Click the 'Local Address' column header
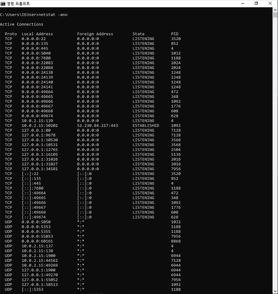 37,34
